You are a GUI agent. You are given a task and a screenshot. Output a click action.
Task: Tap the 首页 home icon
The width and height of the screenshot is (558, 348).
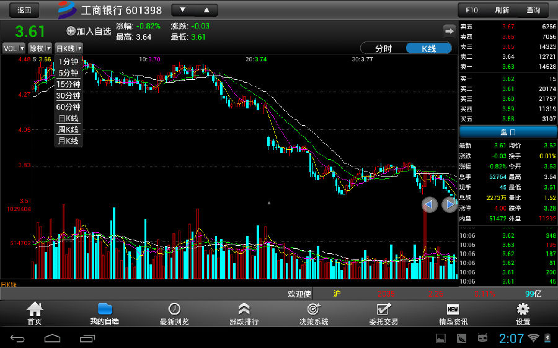pyautogui.click(x=35, y=309)
